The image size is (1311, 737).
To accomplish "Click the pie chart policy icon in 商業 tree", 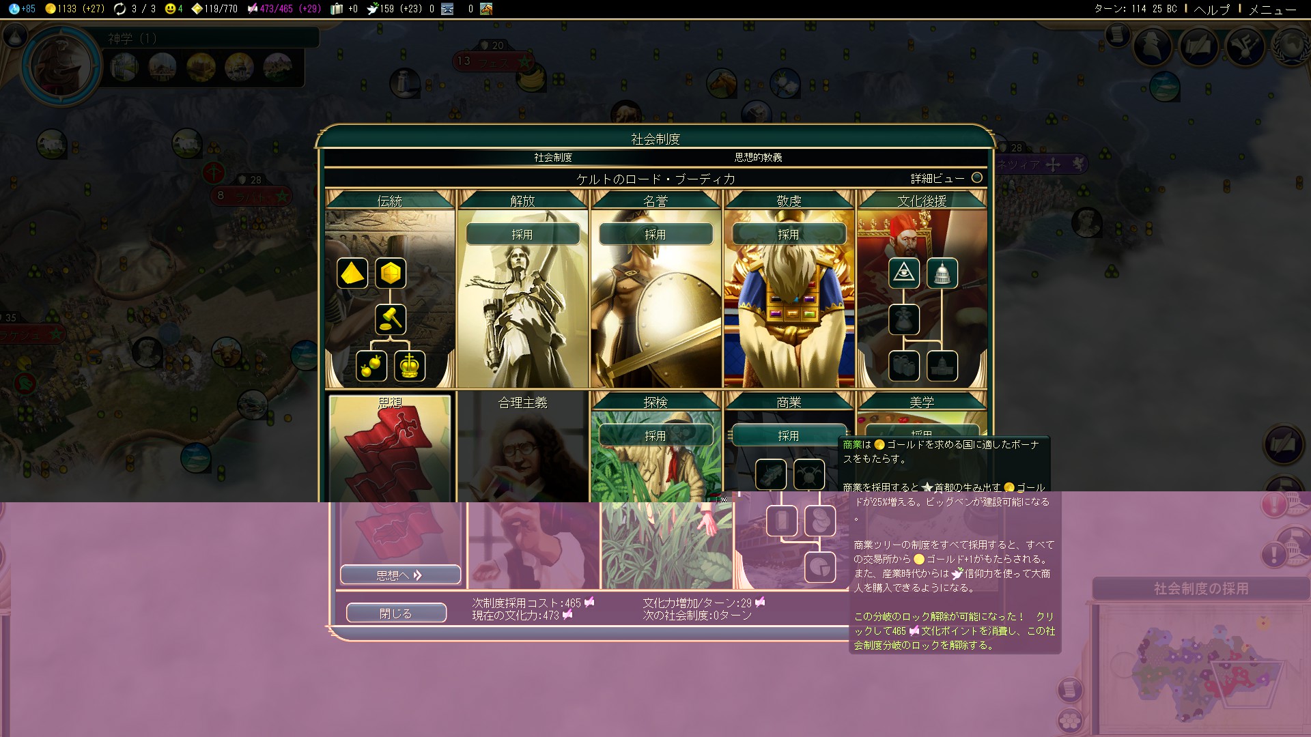I will 820,567.
